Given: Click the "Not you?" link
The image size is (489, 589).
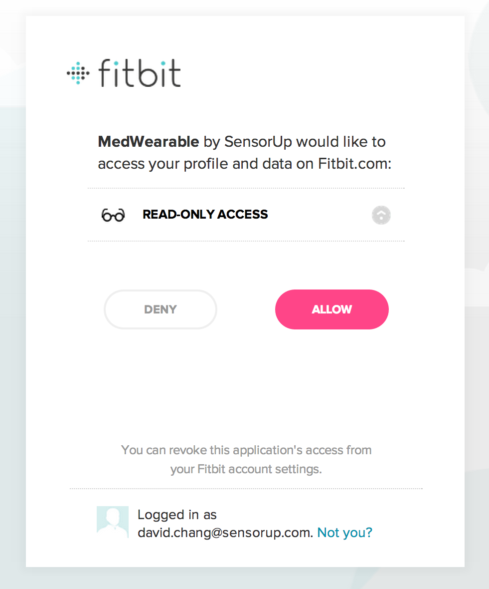Looking at the screenshot, I should pyautogui.click(x=344, y=532).
